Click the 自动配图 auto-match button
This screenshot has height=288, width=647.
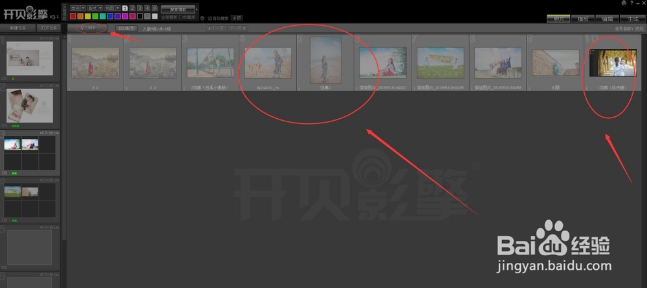[126, 28]
